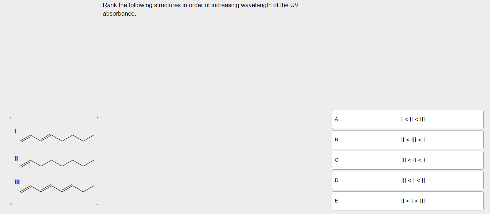Click the ranking expression 'I < II < III'

click(x=413, y=119)
